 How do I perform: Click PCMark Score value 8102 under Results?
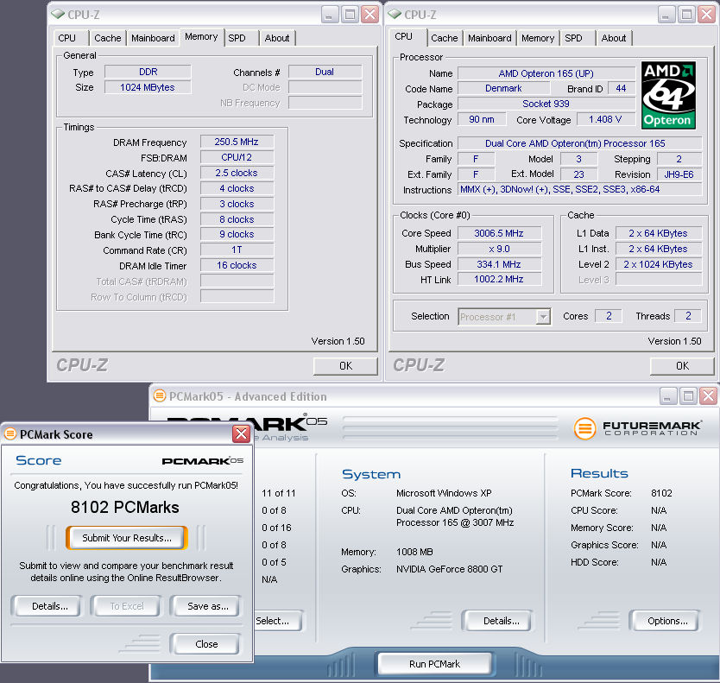[661, 493]
